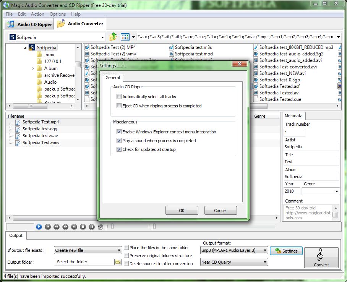This screenshot has height=282, width=347.
Task: Select Softpedia test.ogg in the import list
Action: 40,129
